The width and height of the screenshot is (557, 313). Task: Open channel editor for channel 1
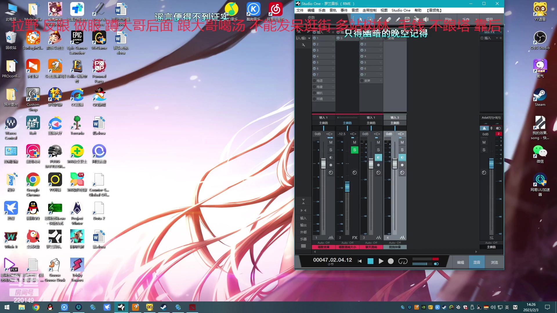click(x=331, y=237)
